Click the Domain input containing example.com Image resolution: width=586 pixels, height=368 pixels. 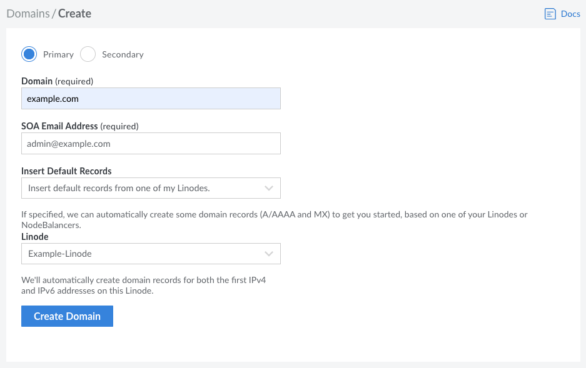pos(150,98)
